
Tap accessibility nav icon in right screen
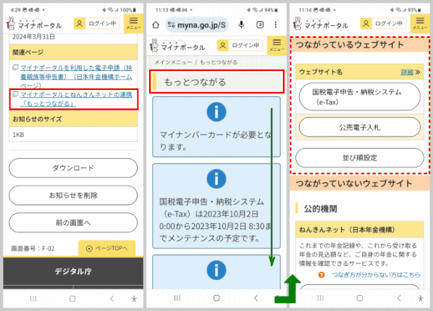[421, 298]
